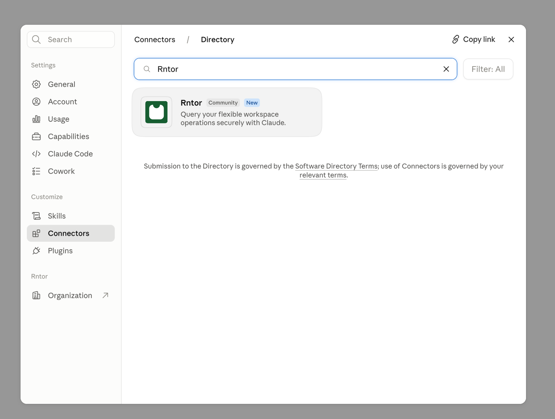Click the green Rntor connector logo
Image resolution: width=555 pixels, height=419 pixels.
[156, 112]
